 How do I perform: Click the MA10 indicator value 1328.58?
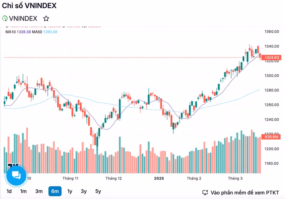click(24, 32)
